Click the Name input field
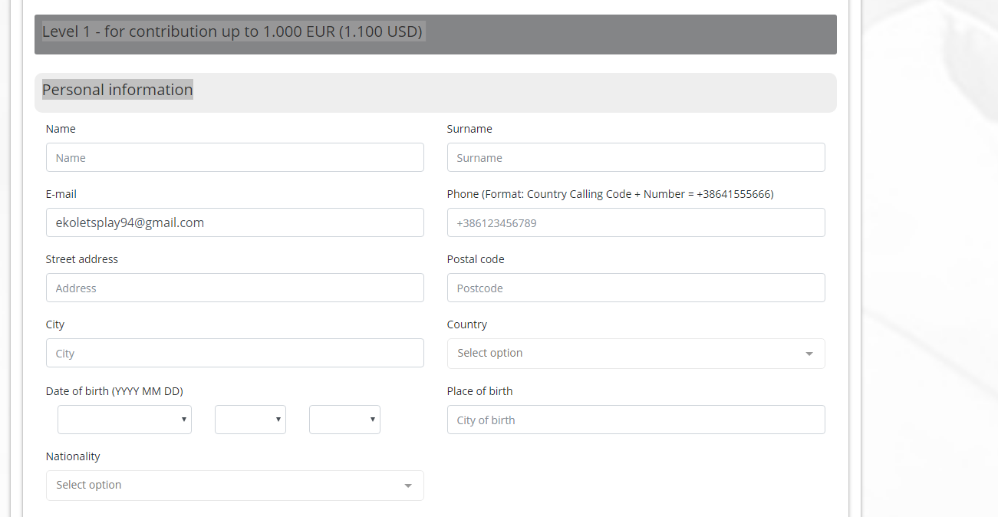 coord(235,157)
